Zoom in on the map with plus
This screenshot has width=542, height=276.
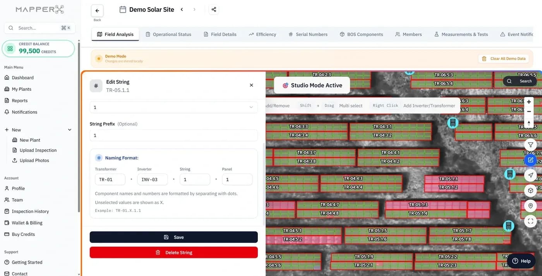tap(529, 102)
